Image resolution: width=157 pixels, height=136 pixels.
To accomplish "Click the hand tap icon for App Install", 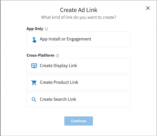I will tap(34, 40).
